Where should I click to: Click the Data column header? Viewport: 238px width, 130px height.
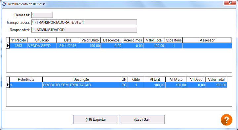coord(68,40)
